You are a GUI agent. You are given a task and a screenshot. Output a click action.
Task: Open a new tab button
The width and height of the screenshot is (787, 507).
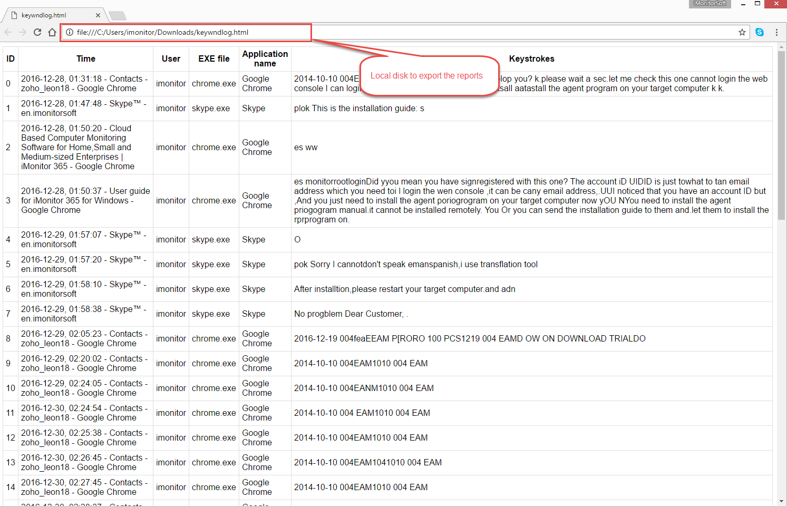117,15
